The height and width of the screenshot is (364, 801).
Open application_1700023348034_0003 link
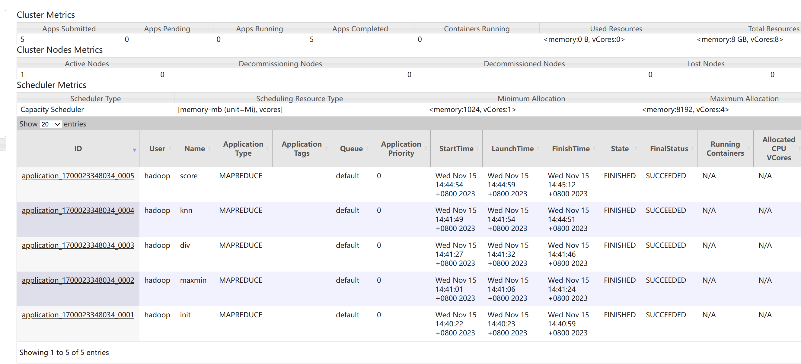click(x=78, y=245)
